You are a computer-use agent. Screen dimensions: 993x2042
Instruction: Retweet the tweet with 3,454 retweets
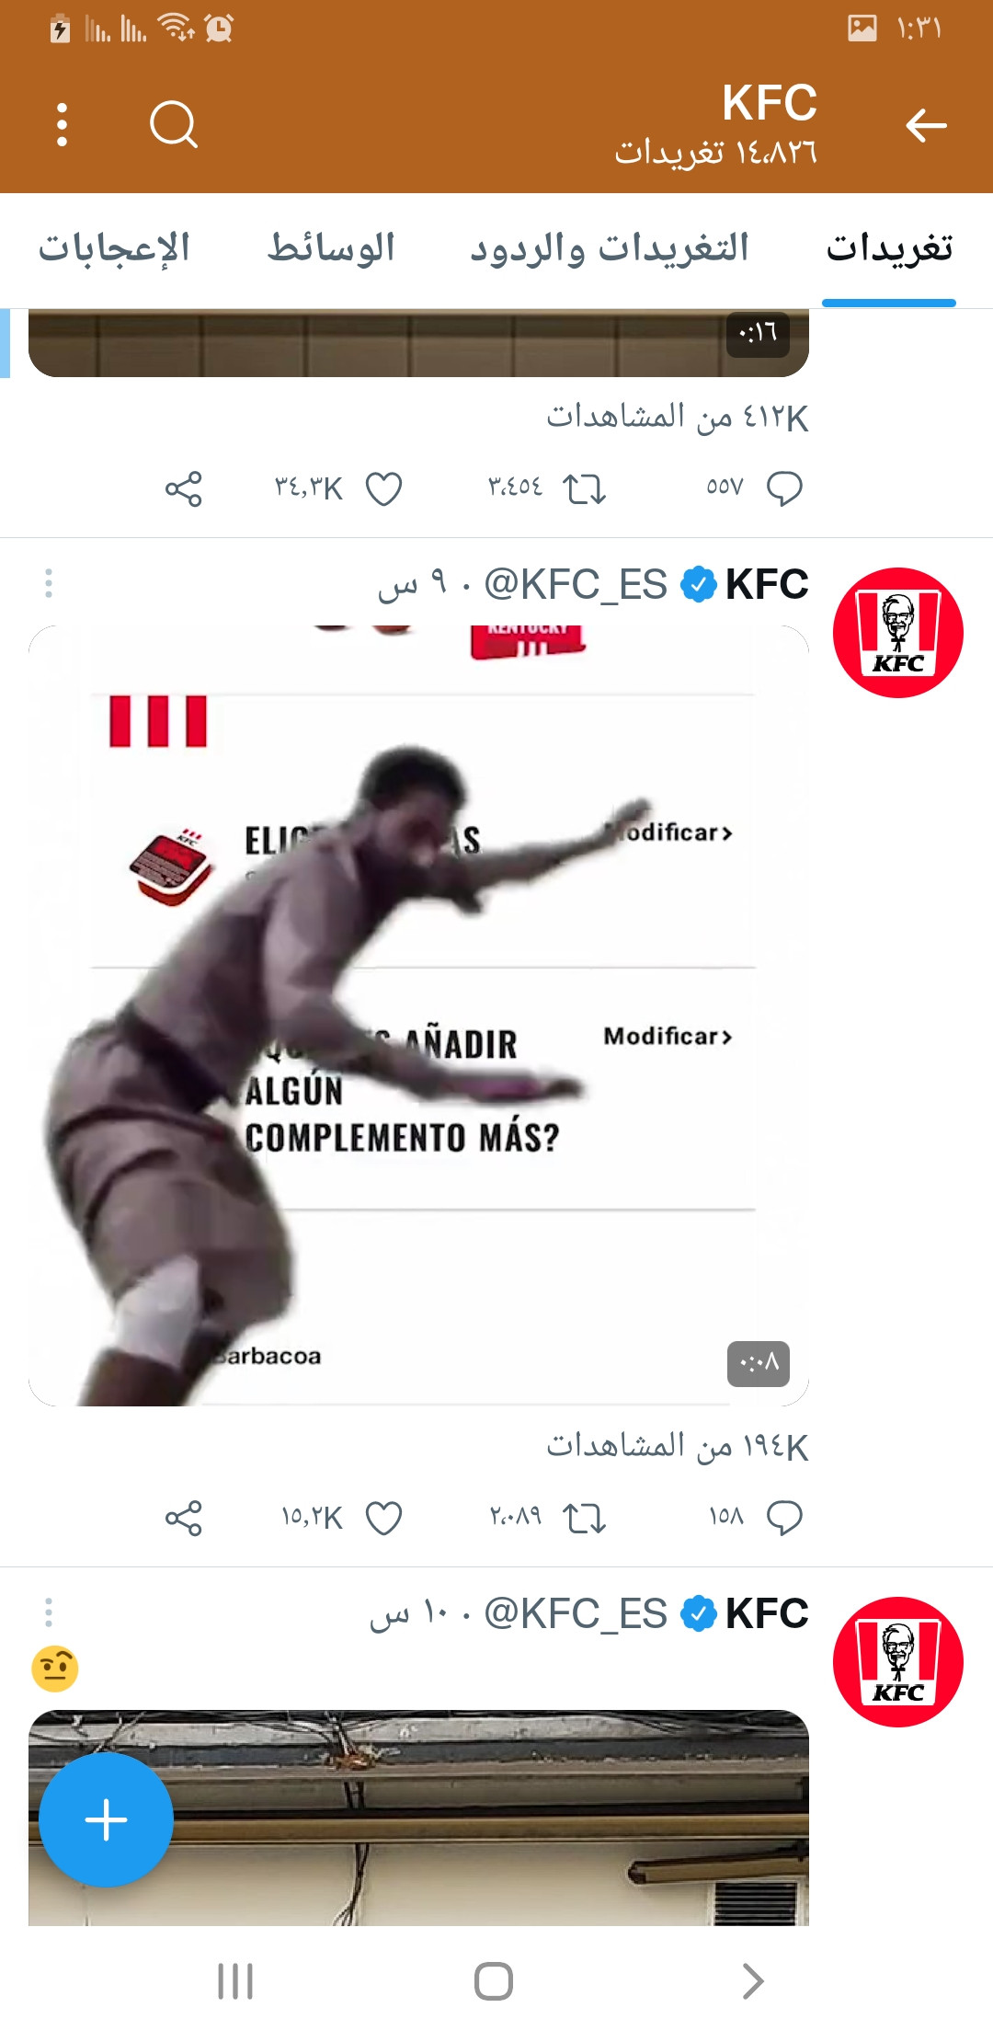tap(584, 488)
